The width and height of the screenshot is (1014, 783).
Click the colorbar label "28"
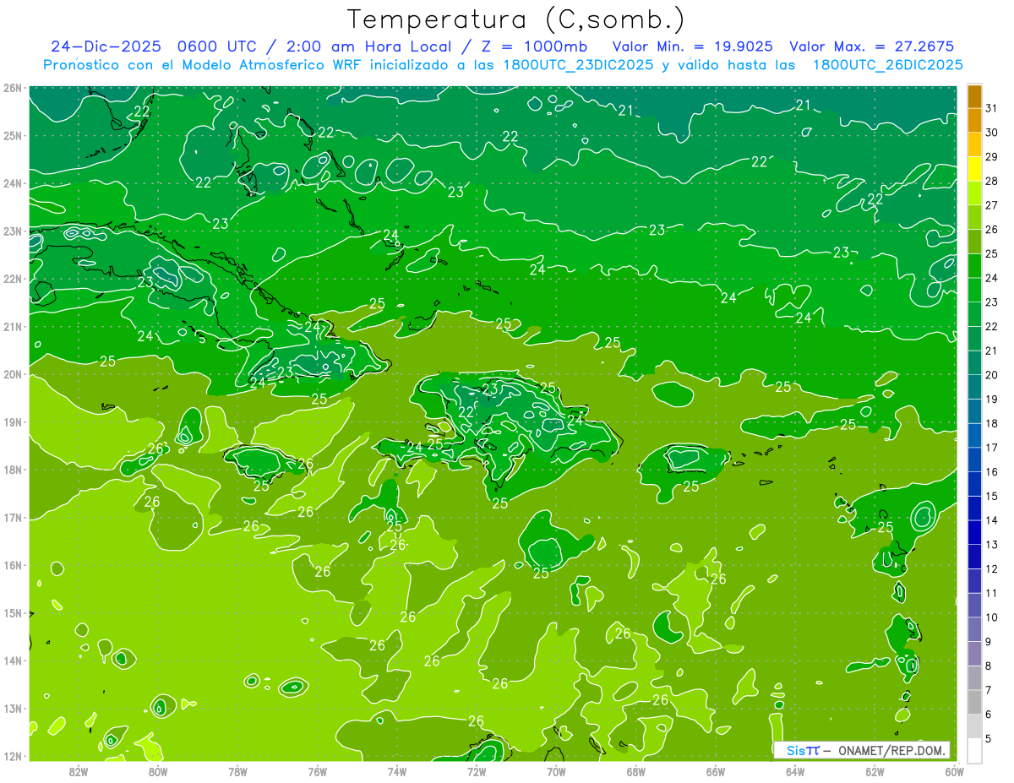991,181
